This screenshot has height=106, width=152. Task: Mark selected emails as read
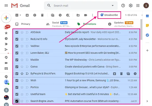click(53, 15)
